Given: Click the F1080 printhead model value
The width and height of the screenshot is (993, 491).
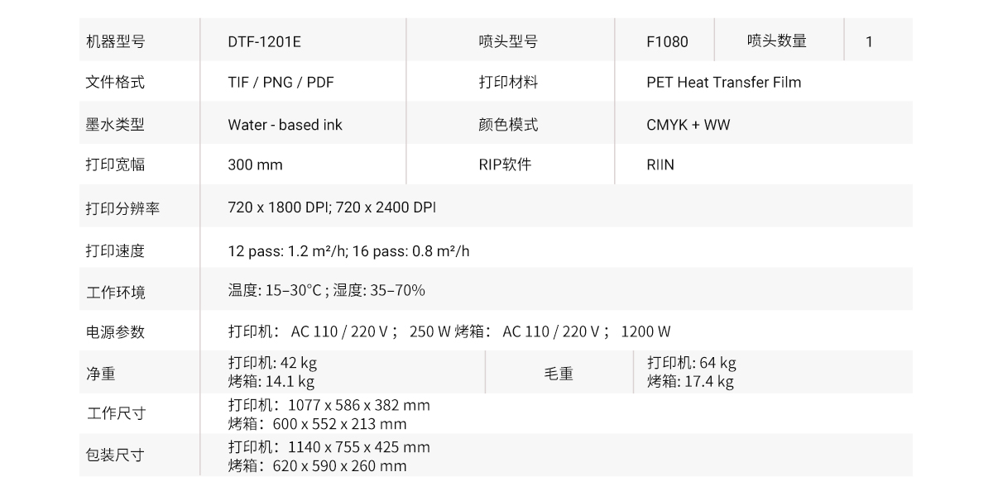Looking at the screenshot, I should coord(667,41).
